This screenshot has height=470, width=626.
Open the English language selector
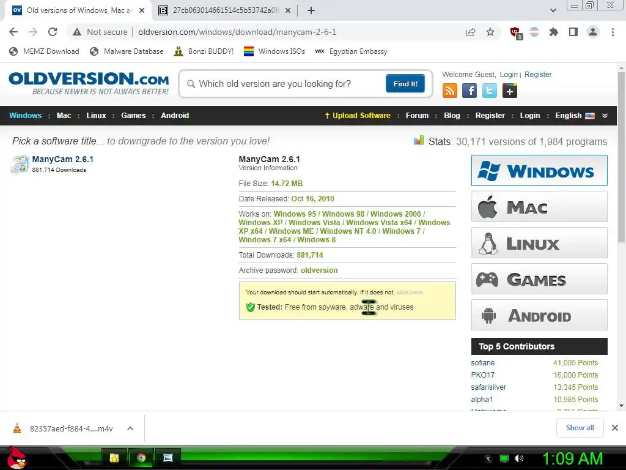[x=575, y=116]
